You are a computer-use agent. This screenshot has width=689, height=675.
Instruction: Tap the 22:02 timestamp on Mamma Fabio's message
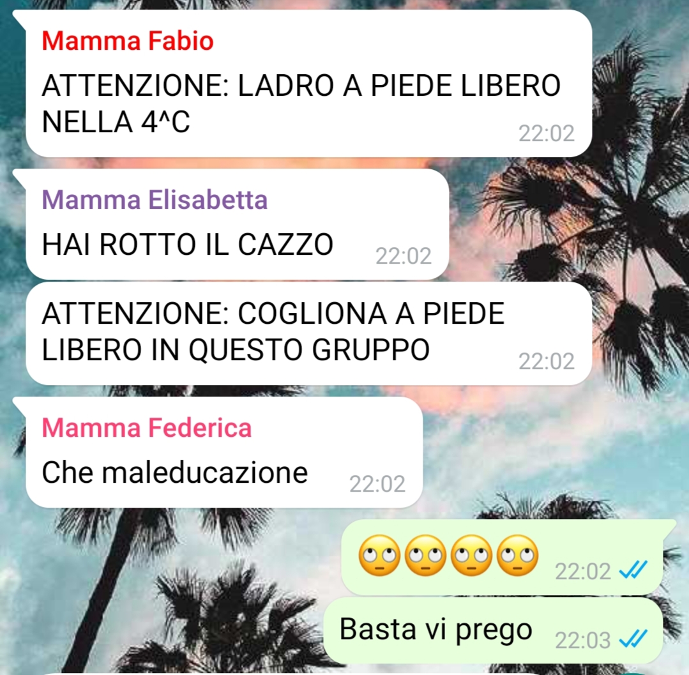[546, 133]
